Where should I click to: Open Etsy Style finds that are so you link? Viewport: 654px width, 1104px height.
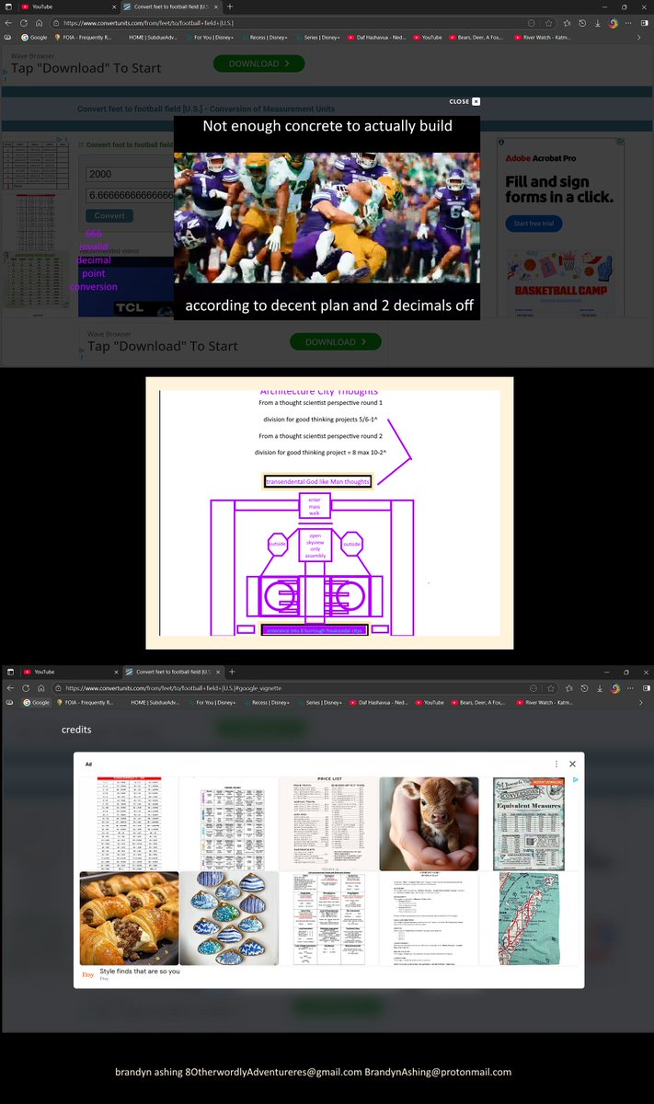140,972
